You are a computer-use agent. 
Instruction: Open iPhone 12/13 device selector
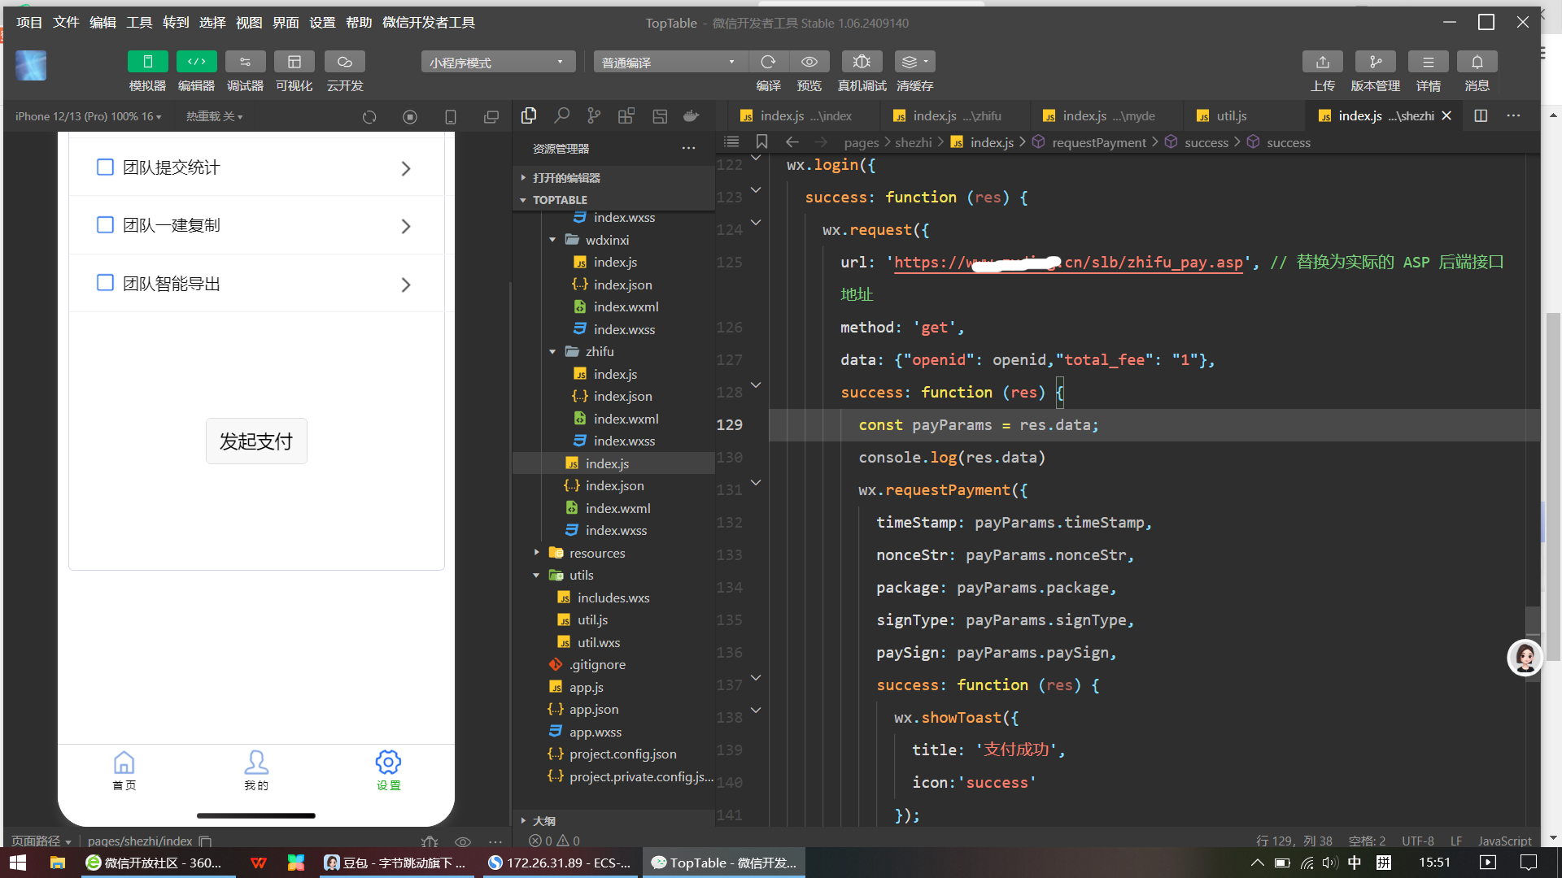(x=88, y=117)
